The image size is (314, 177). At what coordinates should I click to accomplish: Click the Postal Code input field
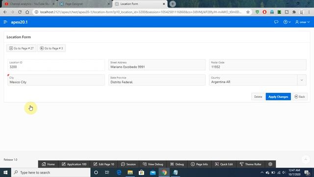pos(258,65)
